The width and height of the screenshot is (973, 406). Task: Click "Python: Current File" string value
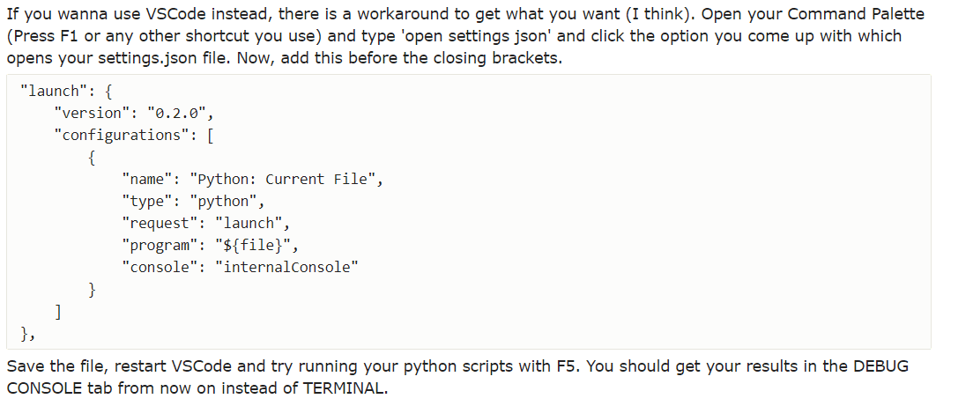(282, 180)
